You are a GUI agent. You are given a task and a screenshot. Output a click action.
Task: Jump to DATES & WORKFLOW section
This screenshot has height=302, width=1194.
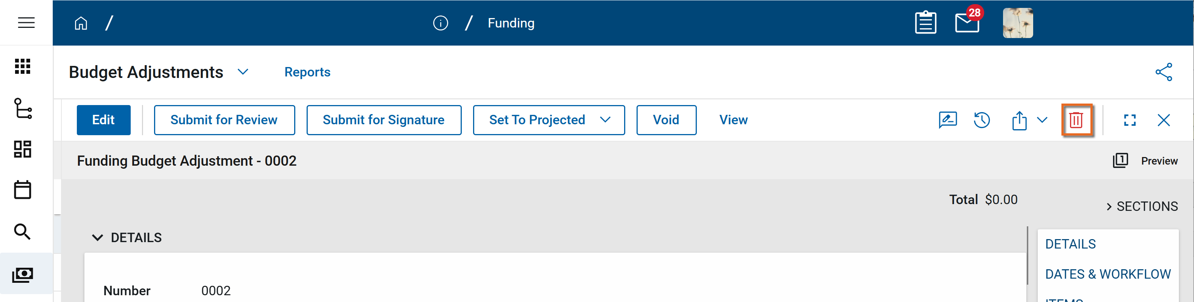pyautogui.click(x=1107, y=274)
